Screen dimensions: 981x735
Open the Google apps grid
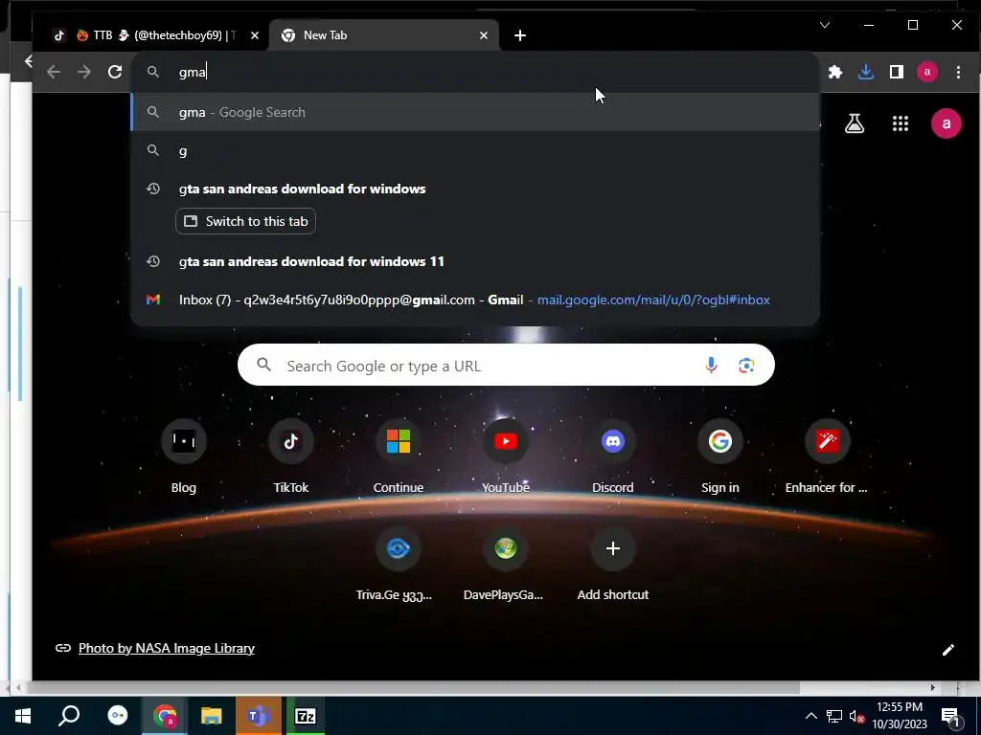901,123
